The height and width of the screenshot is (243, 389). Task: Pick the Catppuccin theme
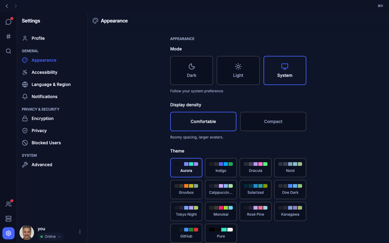pos(221,190)
